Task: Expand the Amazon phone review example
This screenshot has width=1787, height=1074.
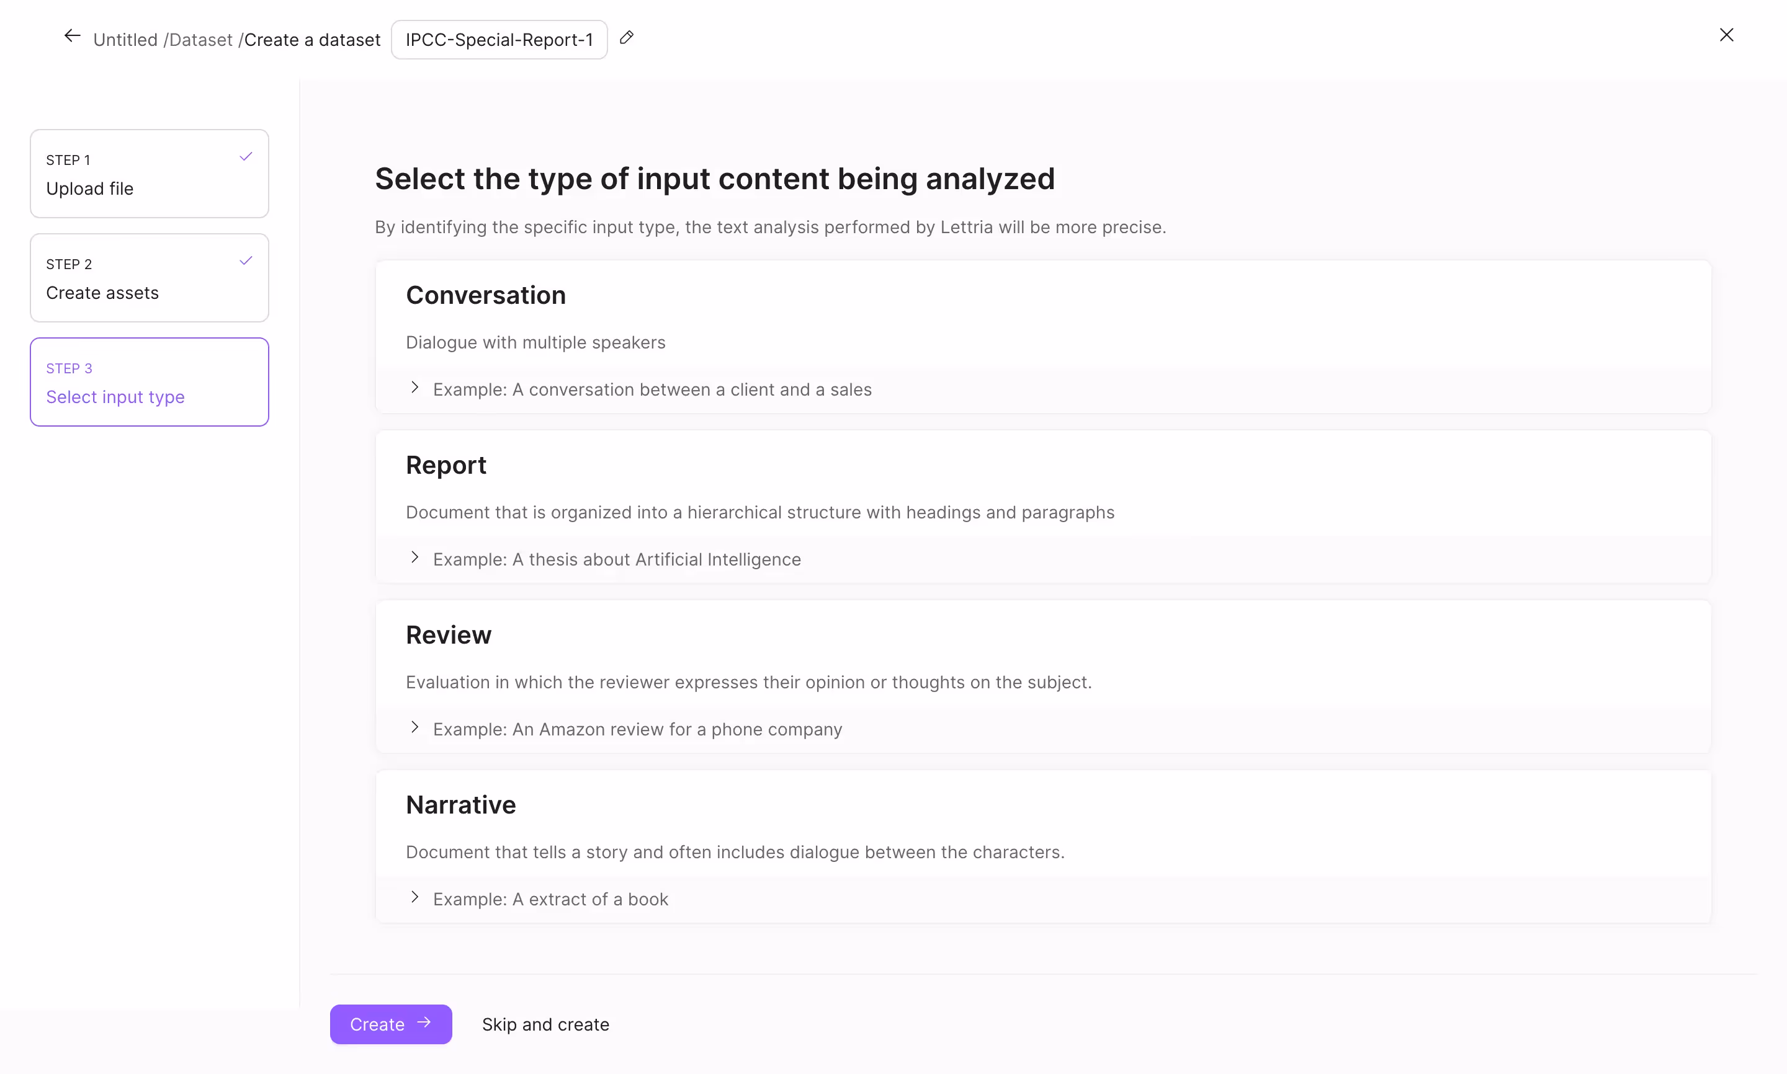Action: 415,727
